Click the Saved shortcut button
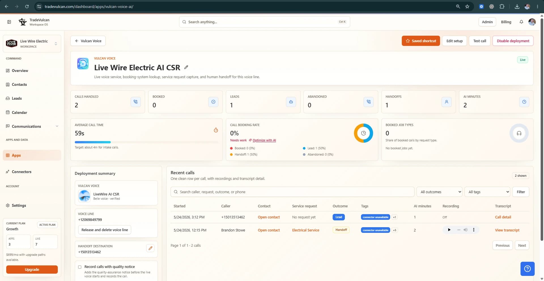544x281 pixels. (421, 41)
